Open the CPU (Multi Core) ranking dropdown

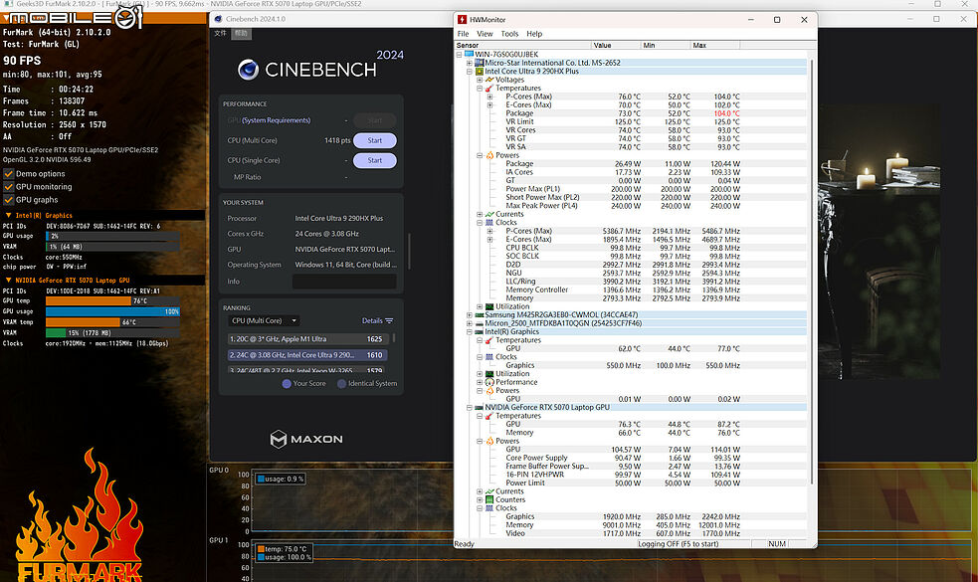point(264,320)
